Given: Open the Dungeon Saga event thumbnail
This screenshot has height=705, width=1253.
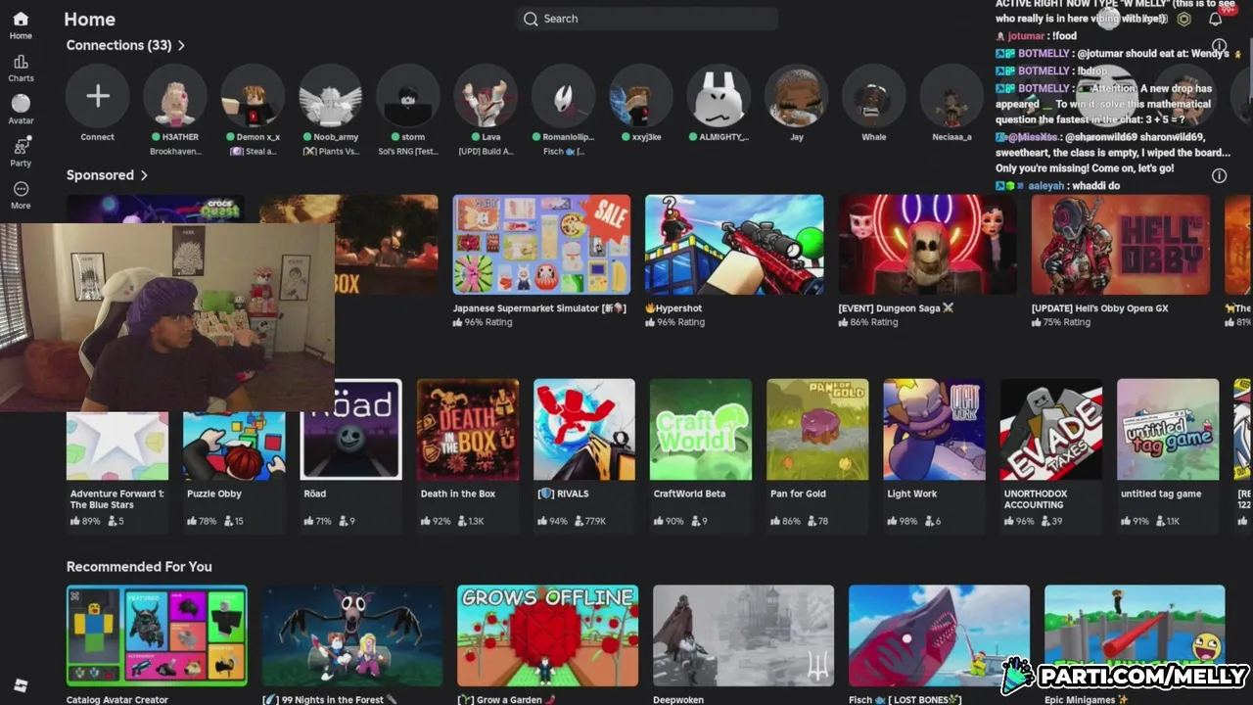Looking at the screenshot, I should click(x=927, y=245).
